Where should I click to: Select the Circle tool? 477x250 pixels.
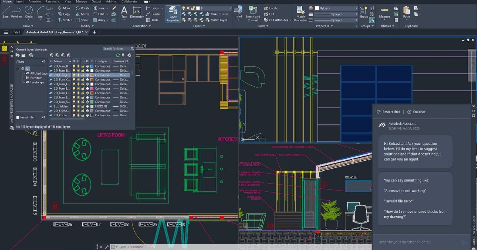(x=29, y=12)
